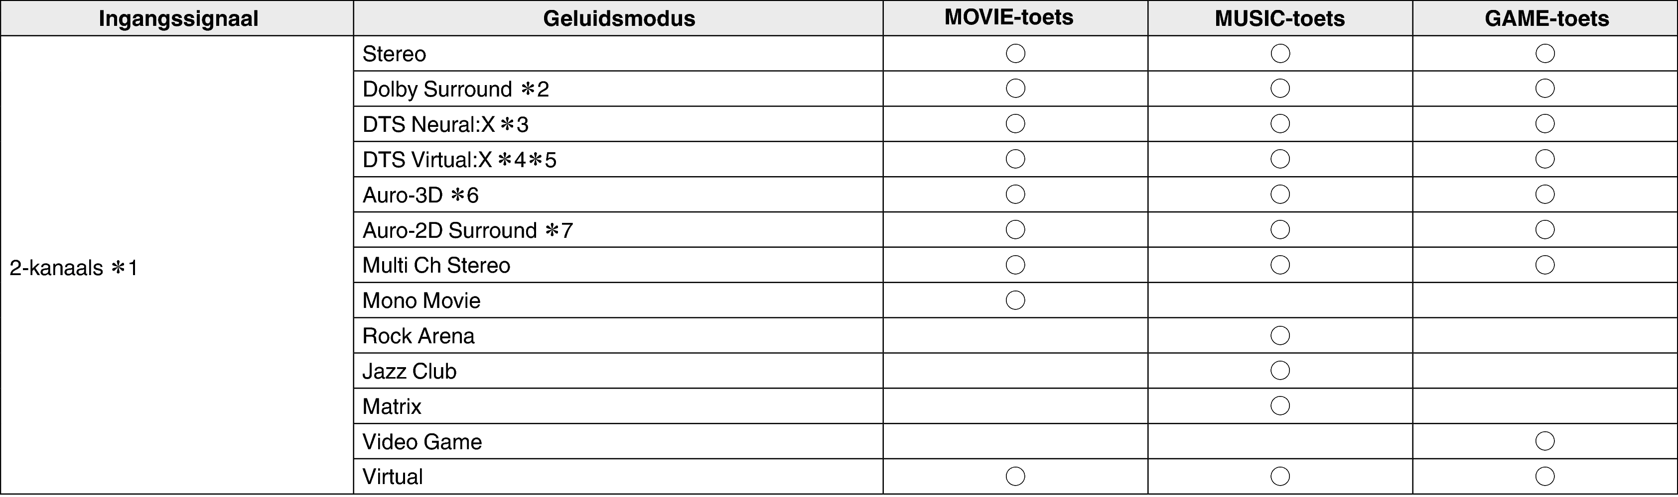Screen dimensions: 1678x497
Task: Select Dolby Surround circle in MUSIC-toets column
Action: coord(1280,89)
